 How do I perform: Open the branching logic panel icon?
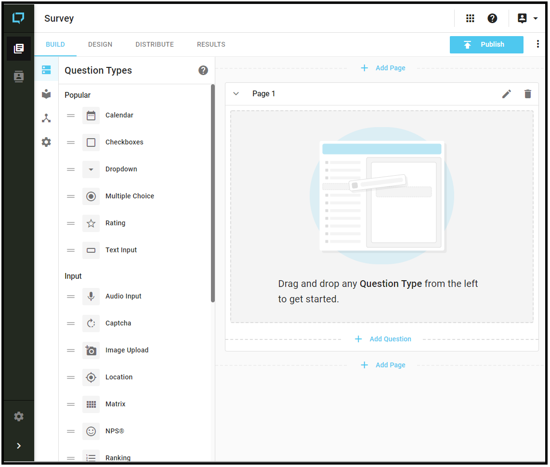click(x=46, y=117)
